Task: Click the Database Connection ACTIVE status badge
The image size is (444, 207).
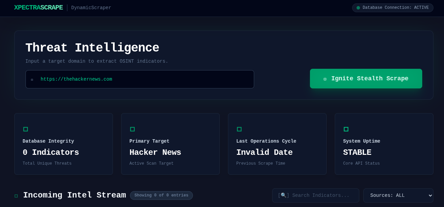Action: (393, 8)
